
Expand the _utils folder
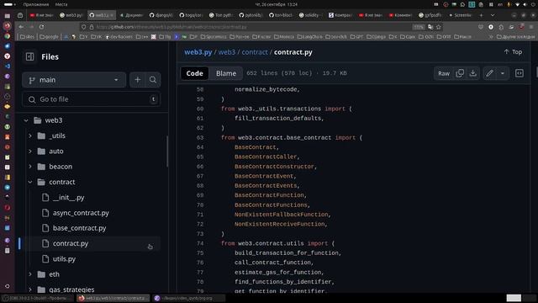(30, 136)
